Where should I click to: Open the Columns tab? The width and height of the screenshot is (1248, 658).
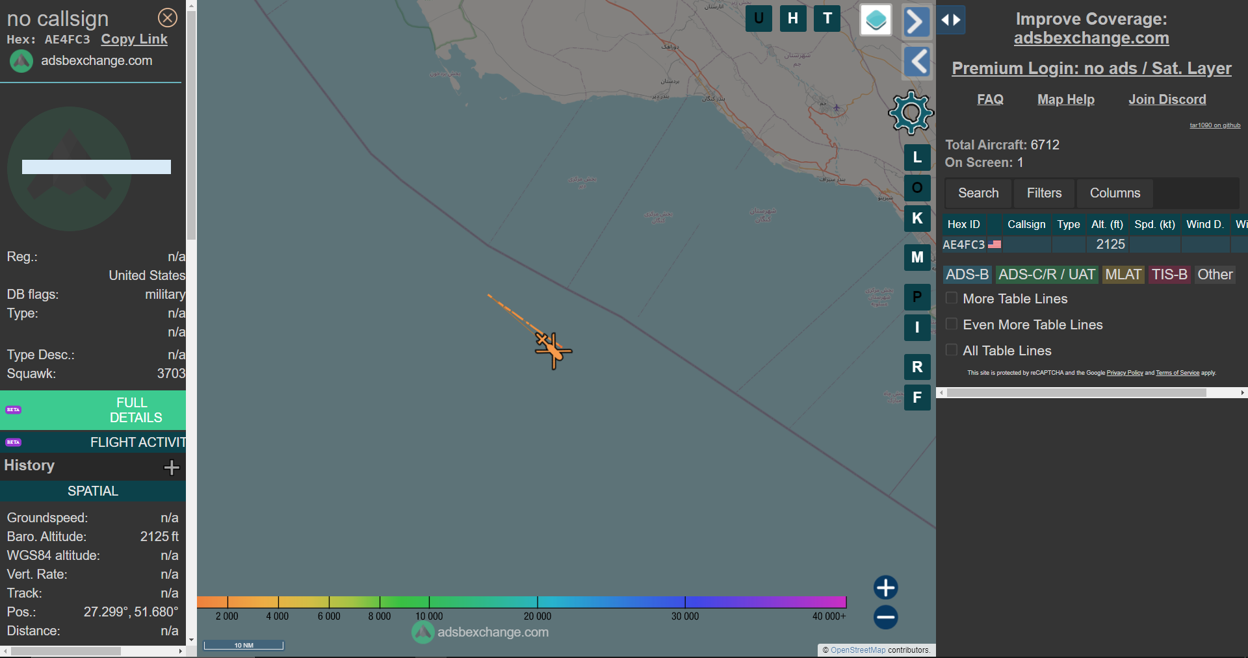[1115, 193]
